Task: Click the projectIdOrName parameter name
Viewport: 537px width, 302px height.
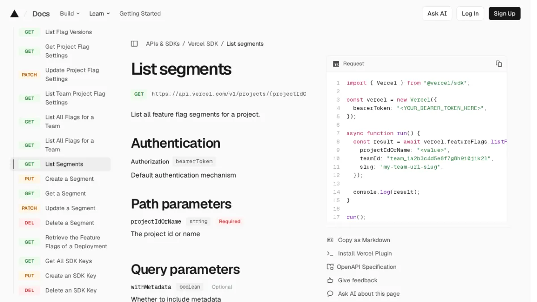Action: tap(156, 221)
